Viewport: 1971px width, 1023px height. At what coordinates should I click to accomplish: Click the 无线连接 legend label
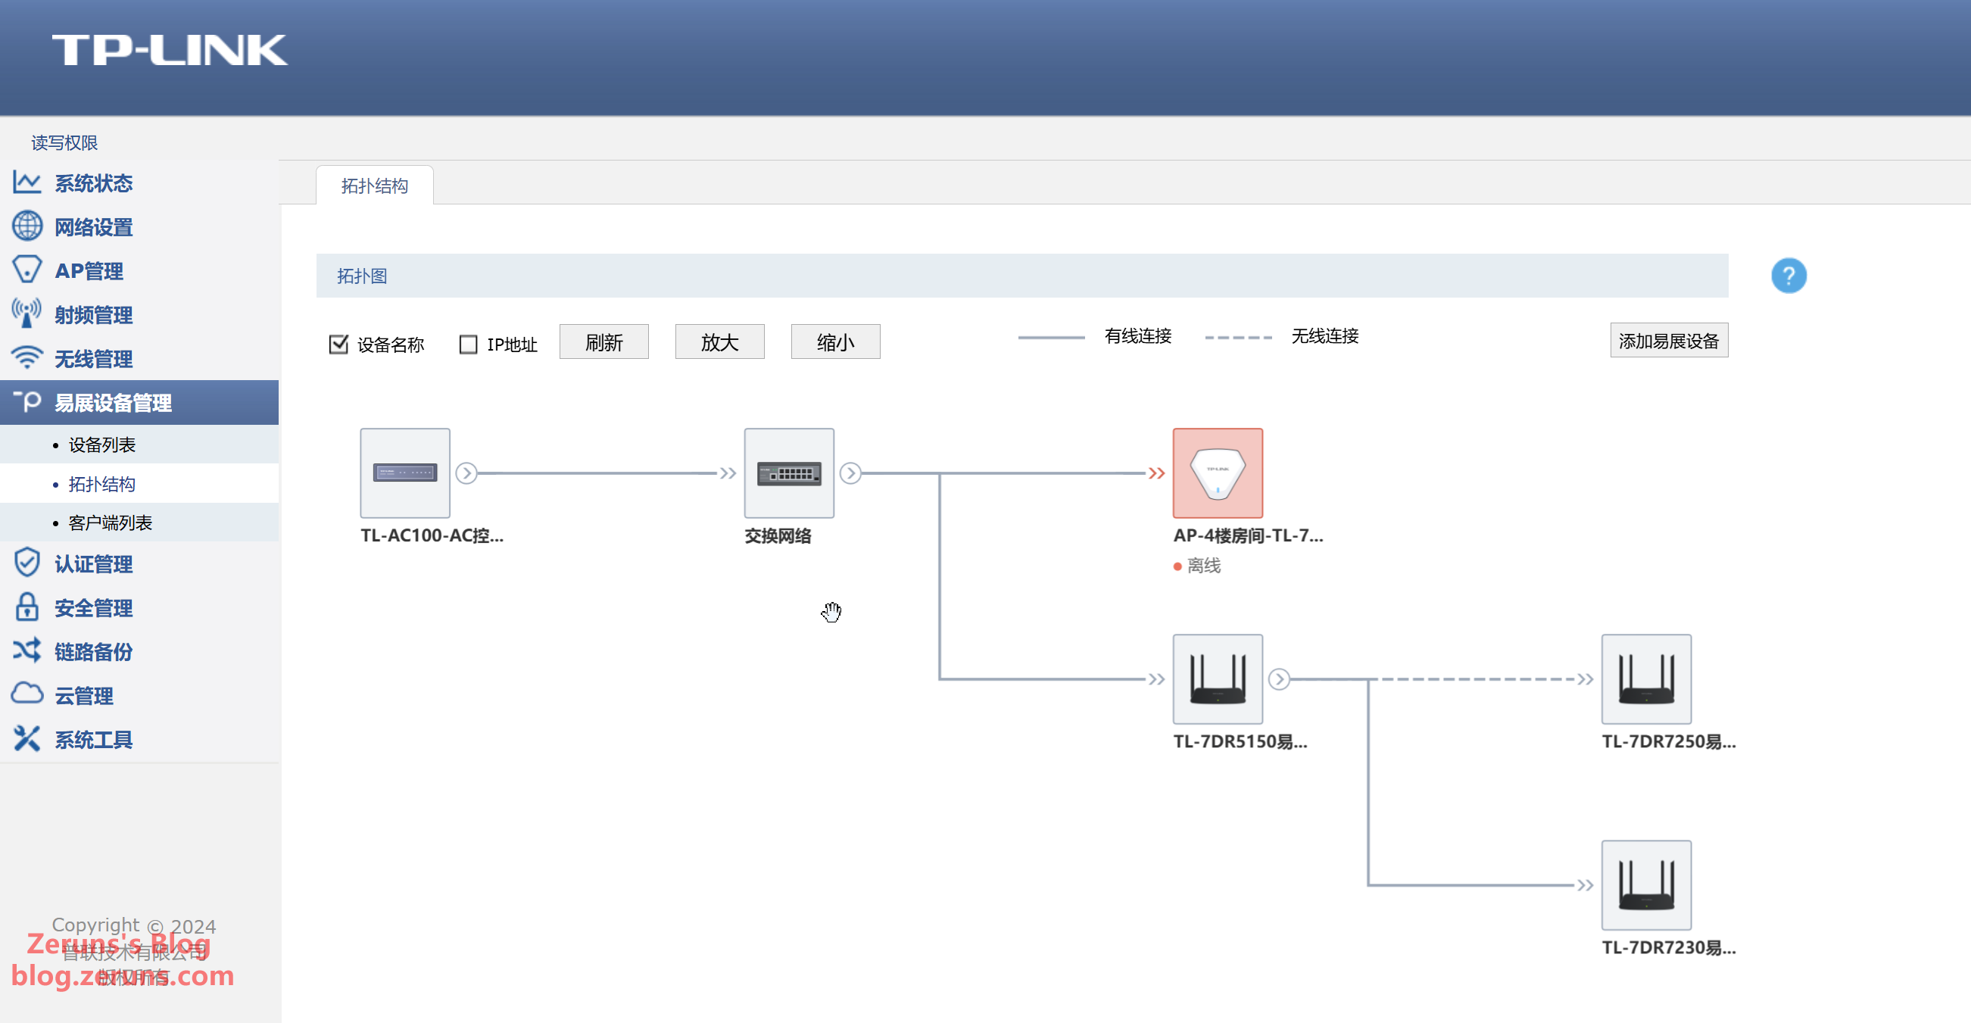[x=1324, y=336]
